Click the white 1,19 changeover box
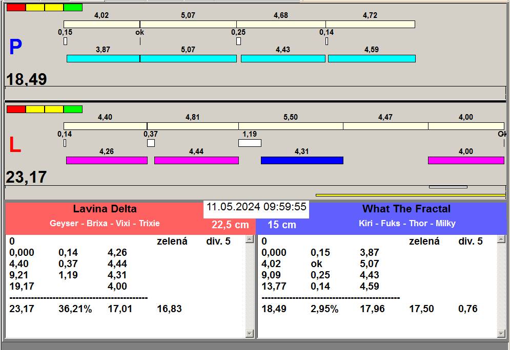 [250, 143]
